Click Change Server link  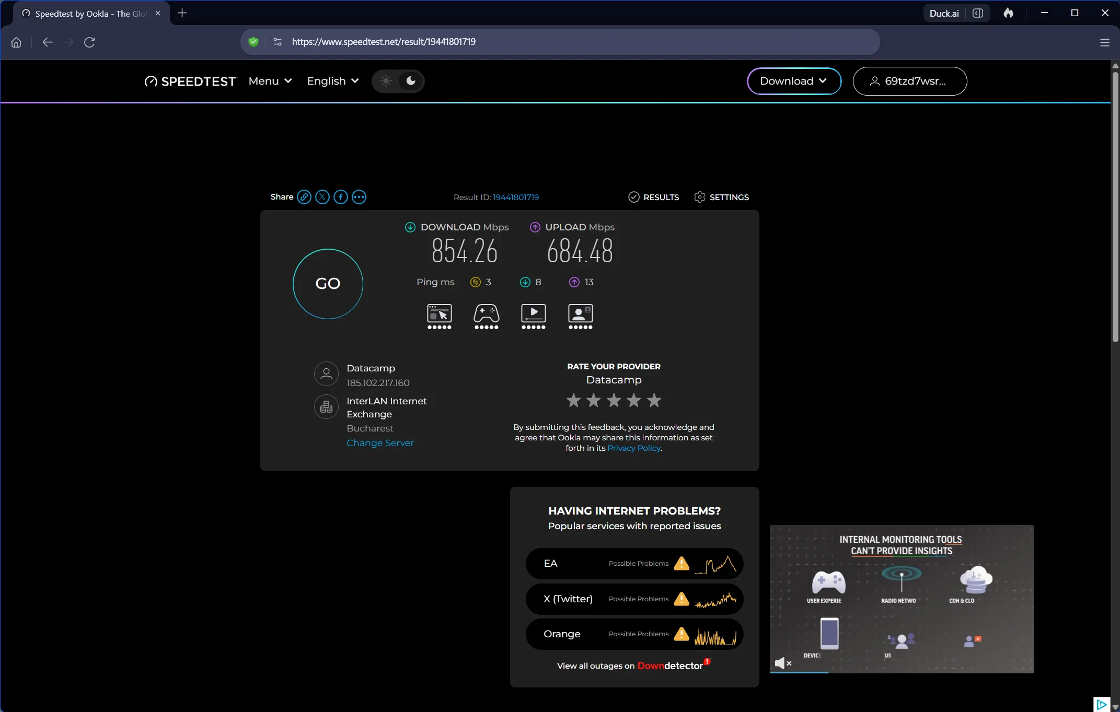pos(380,443)
